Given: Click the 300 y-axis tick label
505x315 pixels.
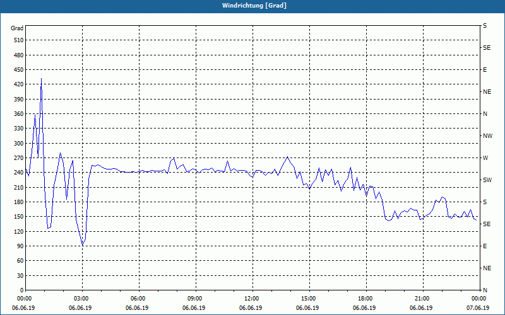Looking at the screenshot, I should [19, 144].
